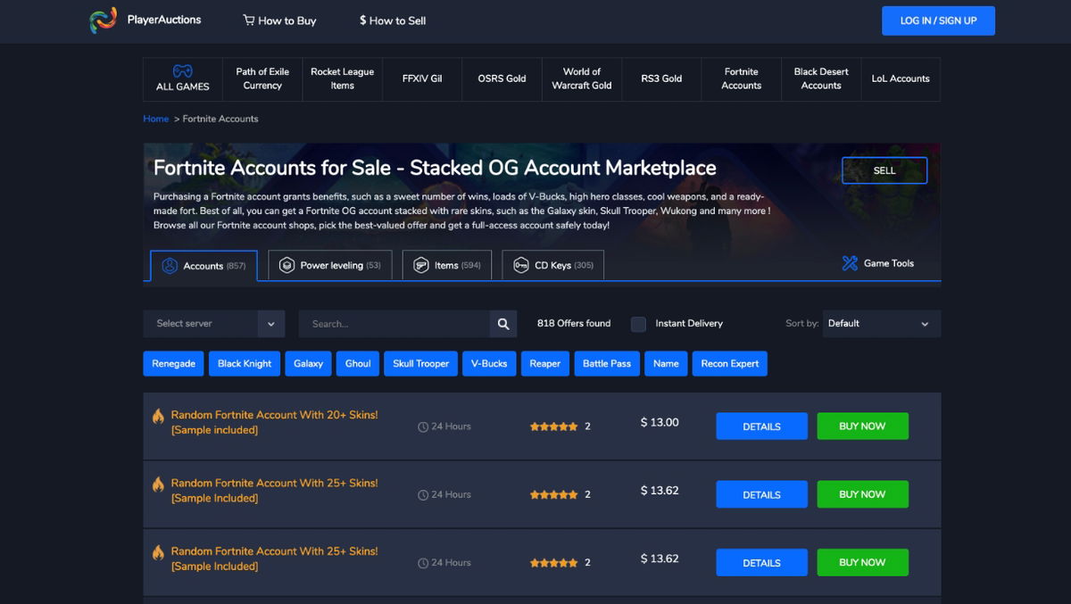Image resolution: width=1071 pixels, height=604 pixels.
Task: Click into the Search text field
Action: [394, 324]
